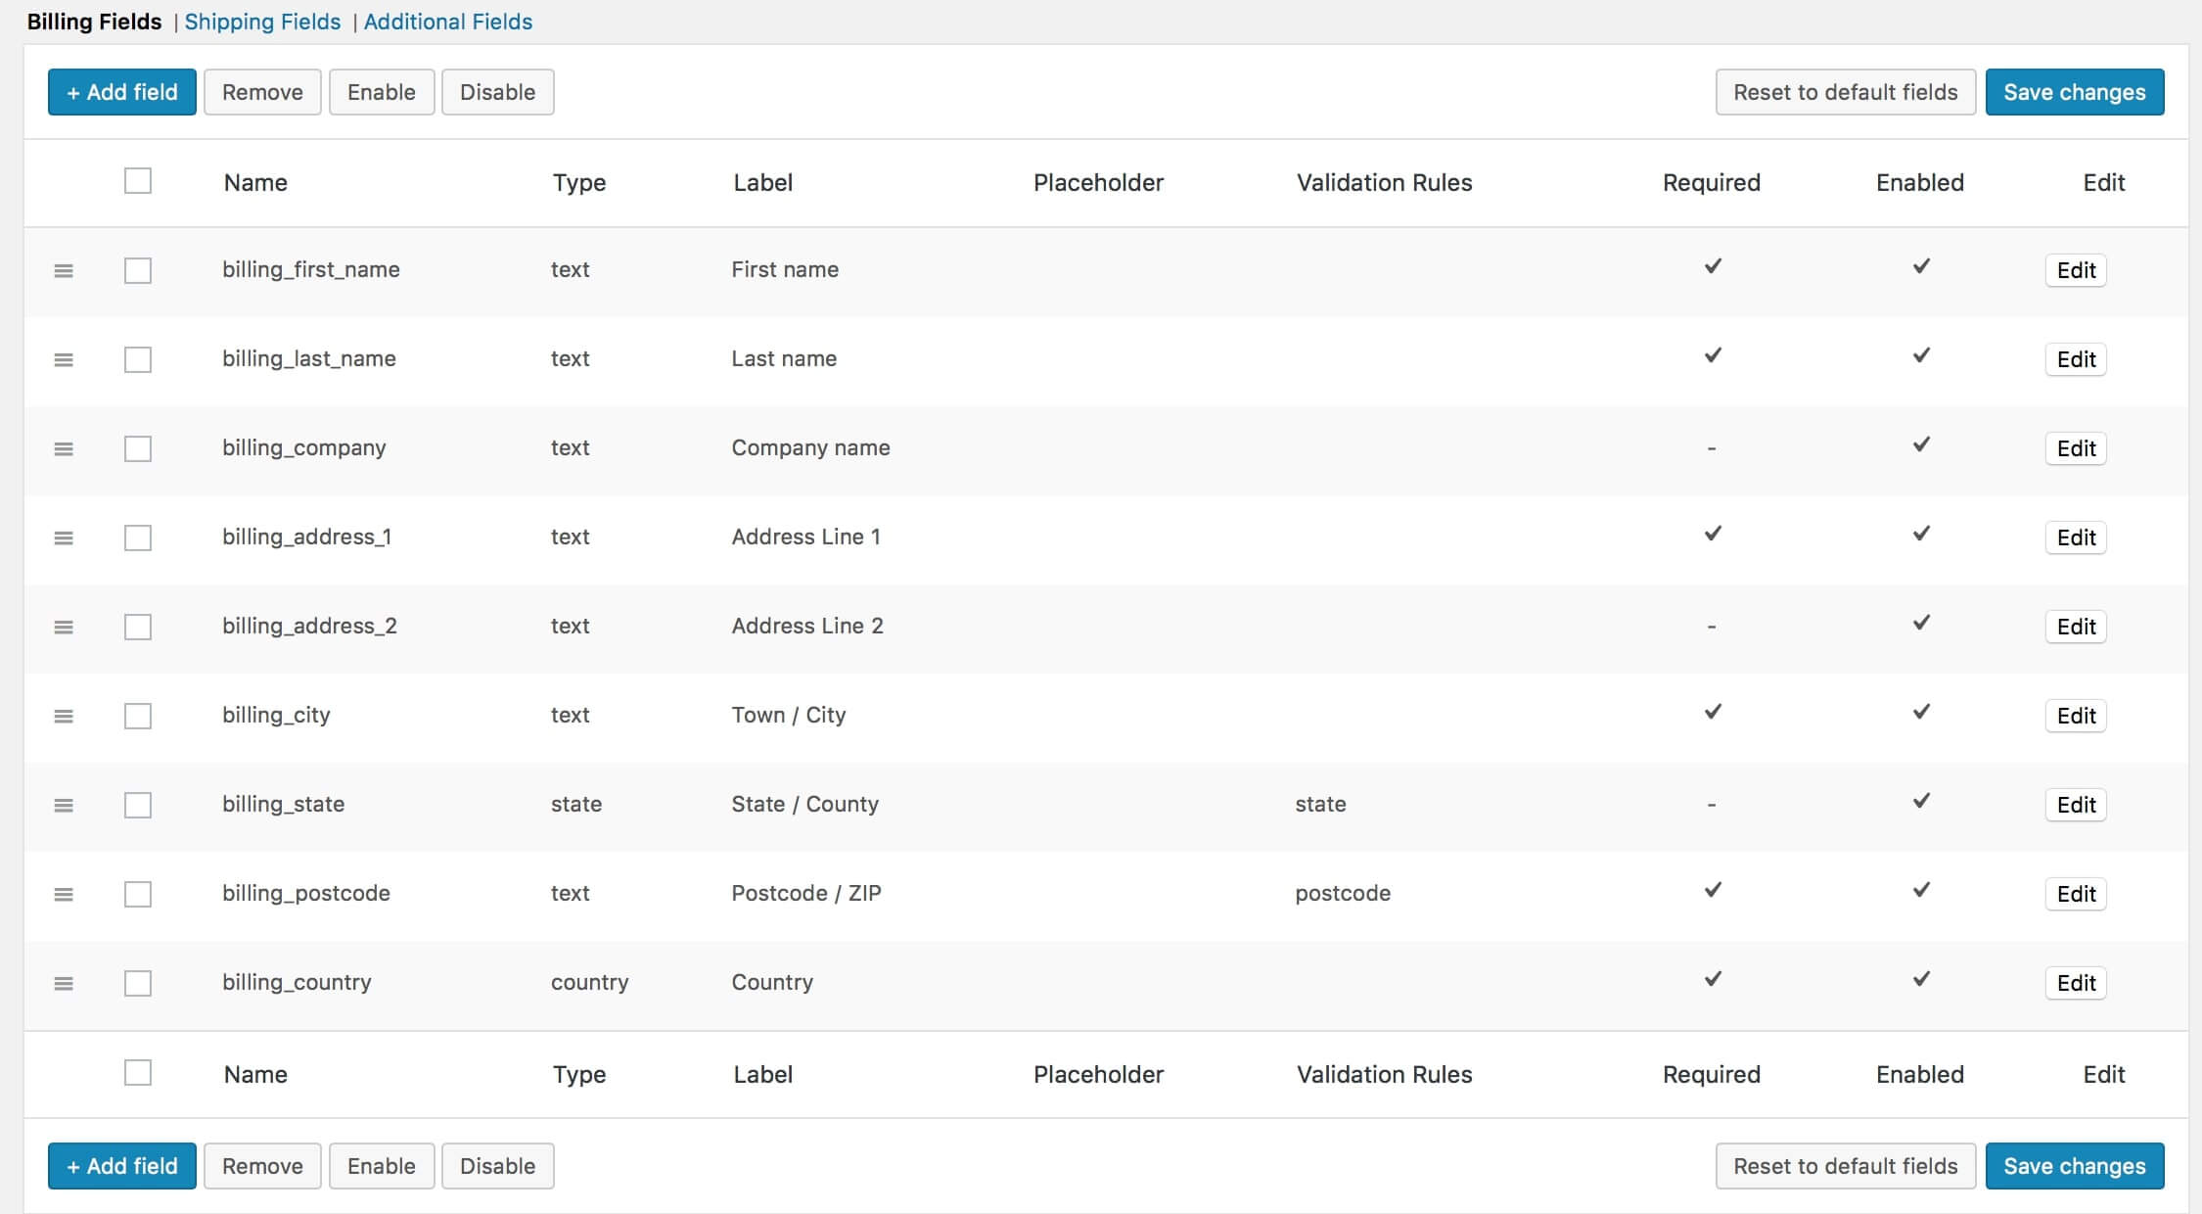Image resolution: width=2202 pixels, height=1214 pixels.
Task: Click drag handle icon for billing_country row
Action: coord(64,984)
